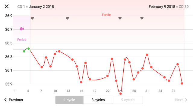Click the Next chevron arrow

pyautogui.click(x=186, y=100)
